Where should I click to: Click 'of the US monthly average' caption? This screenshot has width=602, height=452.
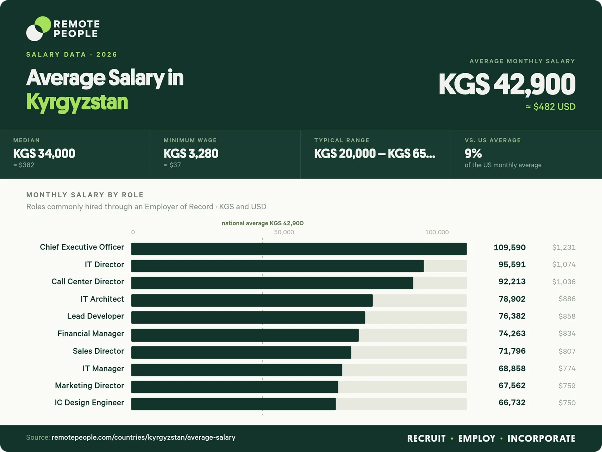[503, 165]
